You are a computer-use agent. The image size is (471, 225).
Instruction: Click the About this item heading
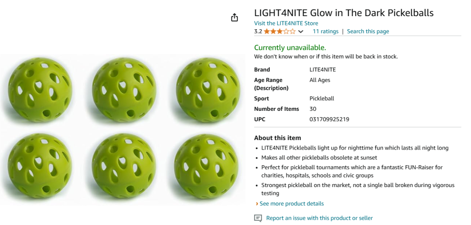point(277,138)
